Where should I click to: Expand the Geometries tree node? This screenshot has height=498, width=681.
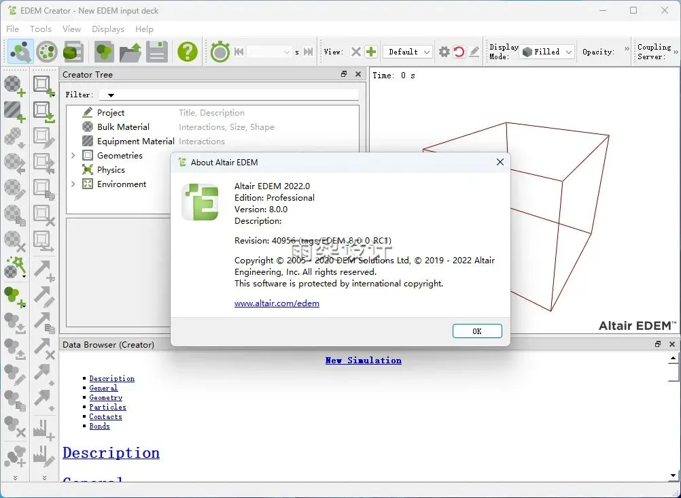pyautogui.click(x=73, y=155)
